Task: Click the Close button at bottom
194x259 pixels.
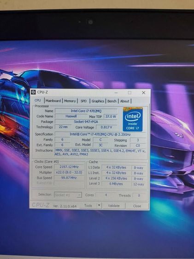Action: [137, 206]
